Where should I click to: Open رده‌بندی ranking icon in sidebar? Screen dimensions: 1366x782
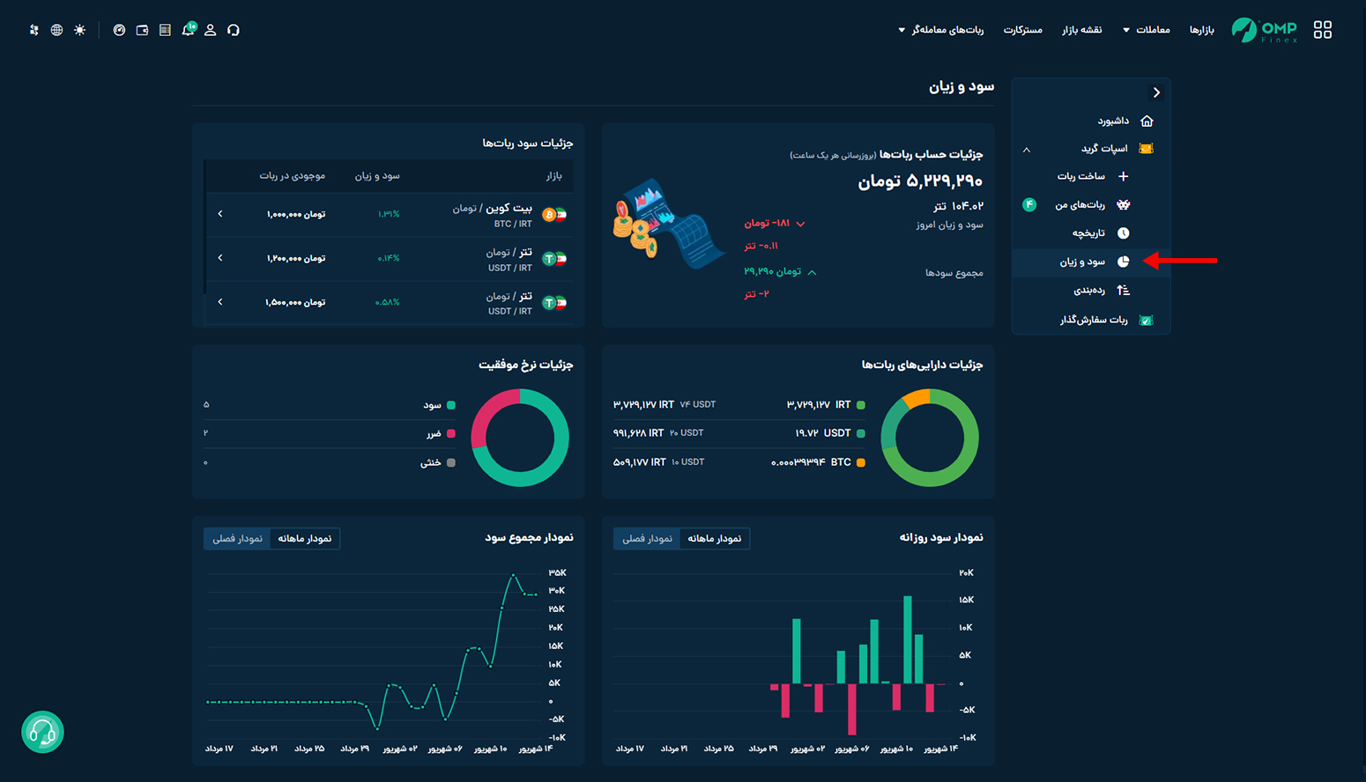[1124, 290]
